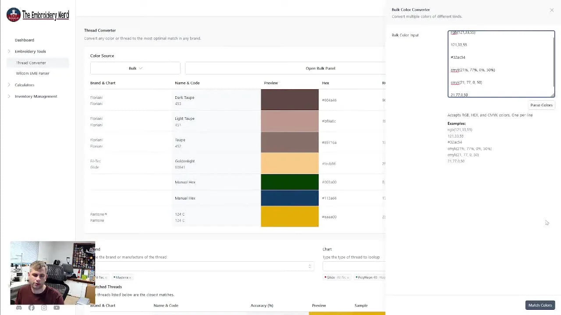Screen dimensions: 561x315
Task: Open the Brand combo box arrows
Action: 310,266
